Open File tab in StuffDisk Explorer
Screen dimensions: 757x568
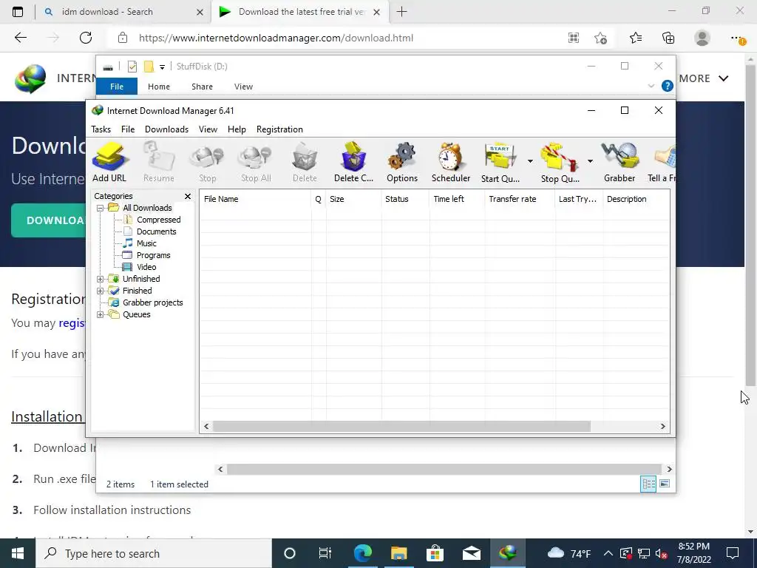tap(117, 87)
